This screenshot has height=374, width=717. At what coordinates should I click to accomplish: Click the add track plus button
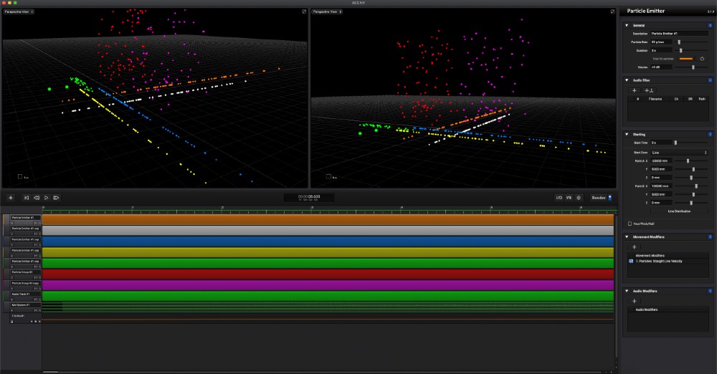(x=10, y=197)
